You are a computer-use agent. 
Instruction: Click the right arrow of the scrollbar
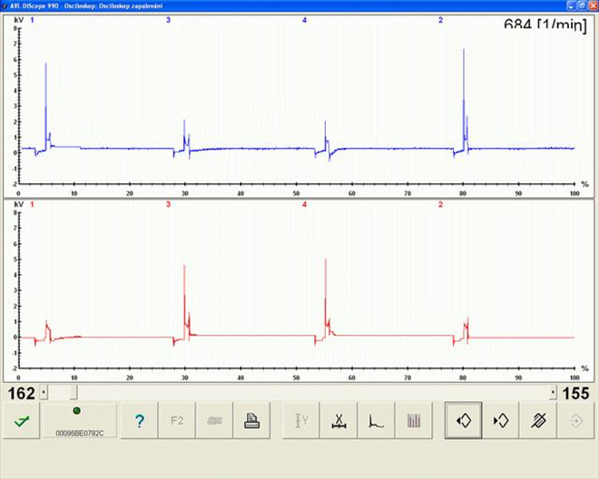[x=554, y=392]
